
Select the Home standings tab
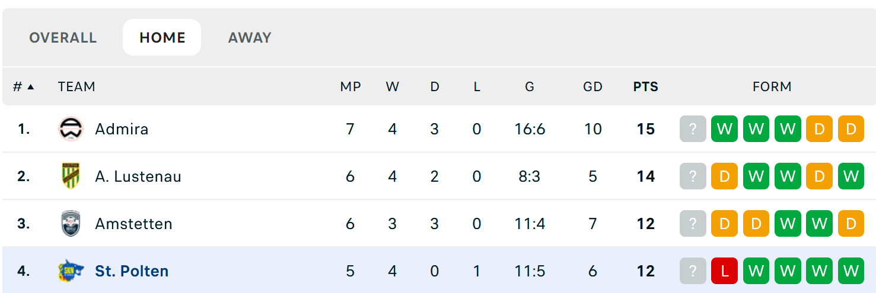point(162,38)
